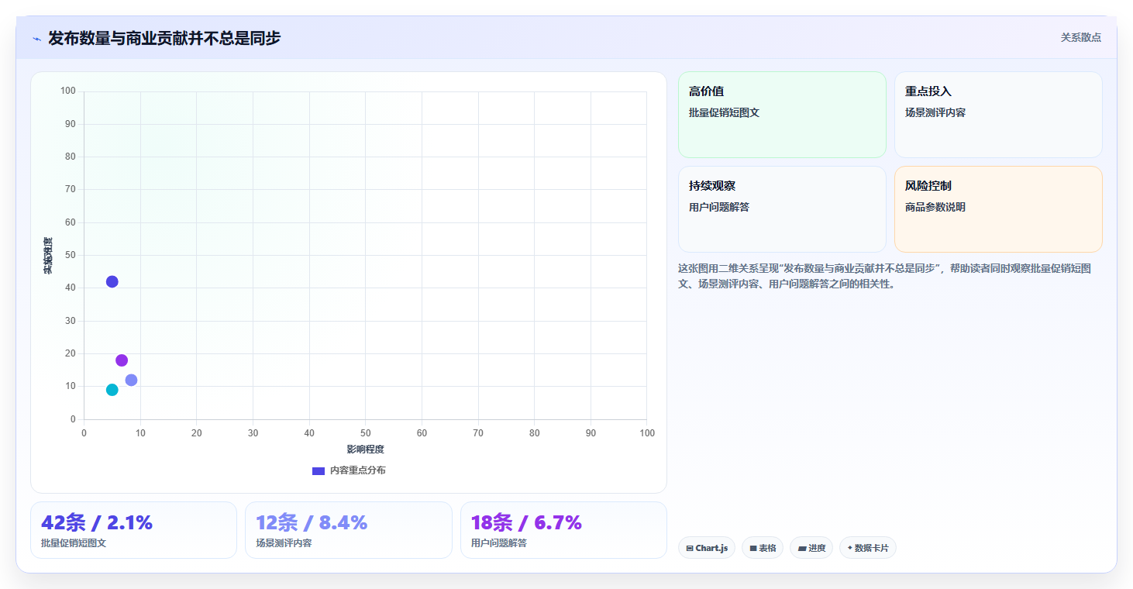Open the 重点投入 quadrant card
Image resolution: width=1133 pixels, height=589 pixels.
click(x=998, y=115)
